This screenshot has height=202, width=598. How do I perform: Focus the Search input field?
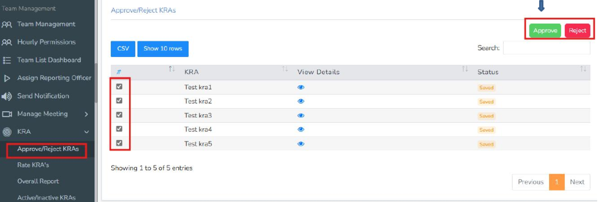[546, 48]
